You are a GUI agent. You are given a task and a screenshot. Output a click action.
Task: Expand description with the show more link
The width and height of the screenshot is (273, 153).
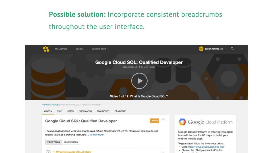(97, 135)
